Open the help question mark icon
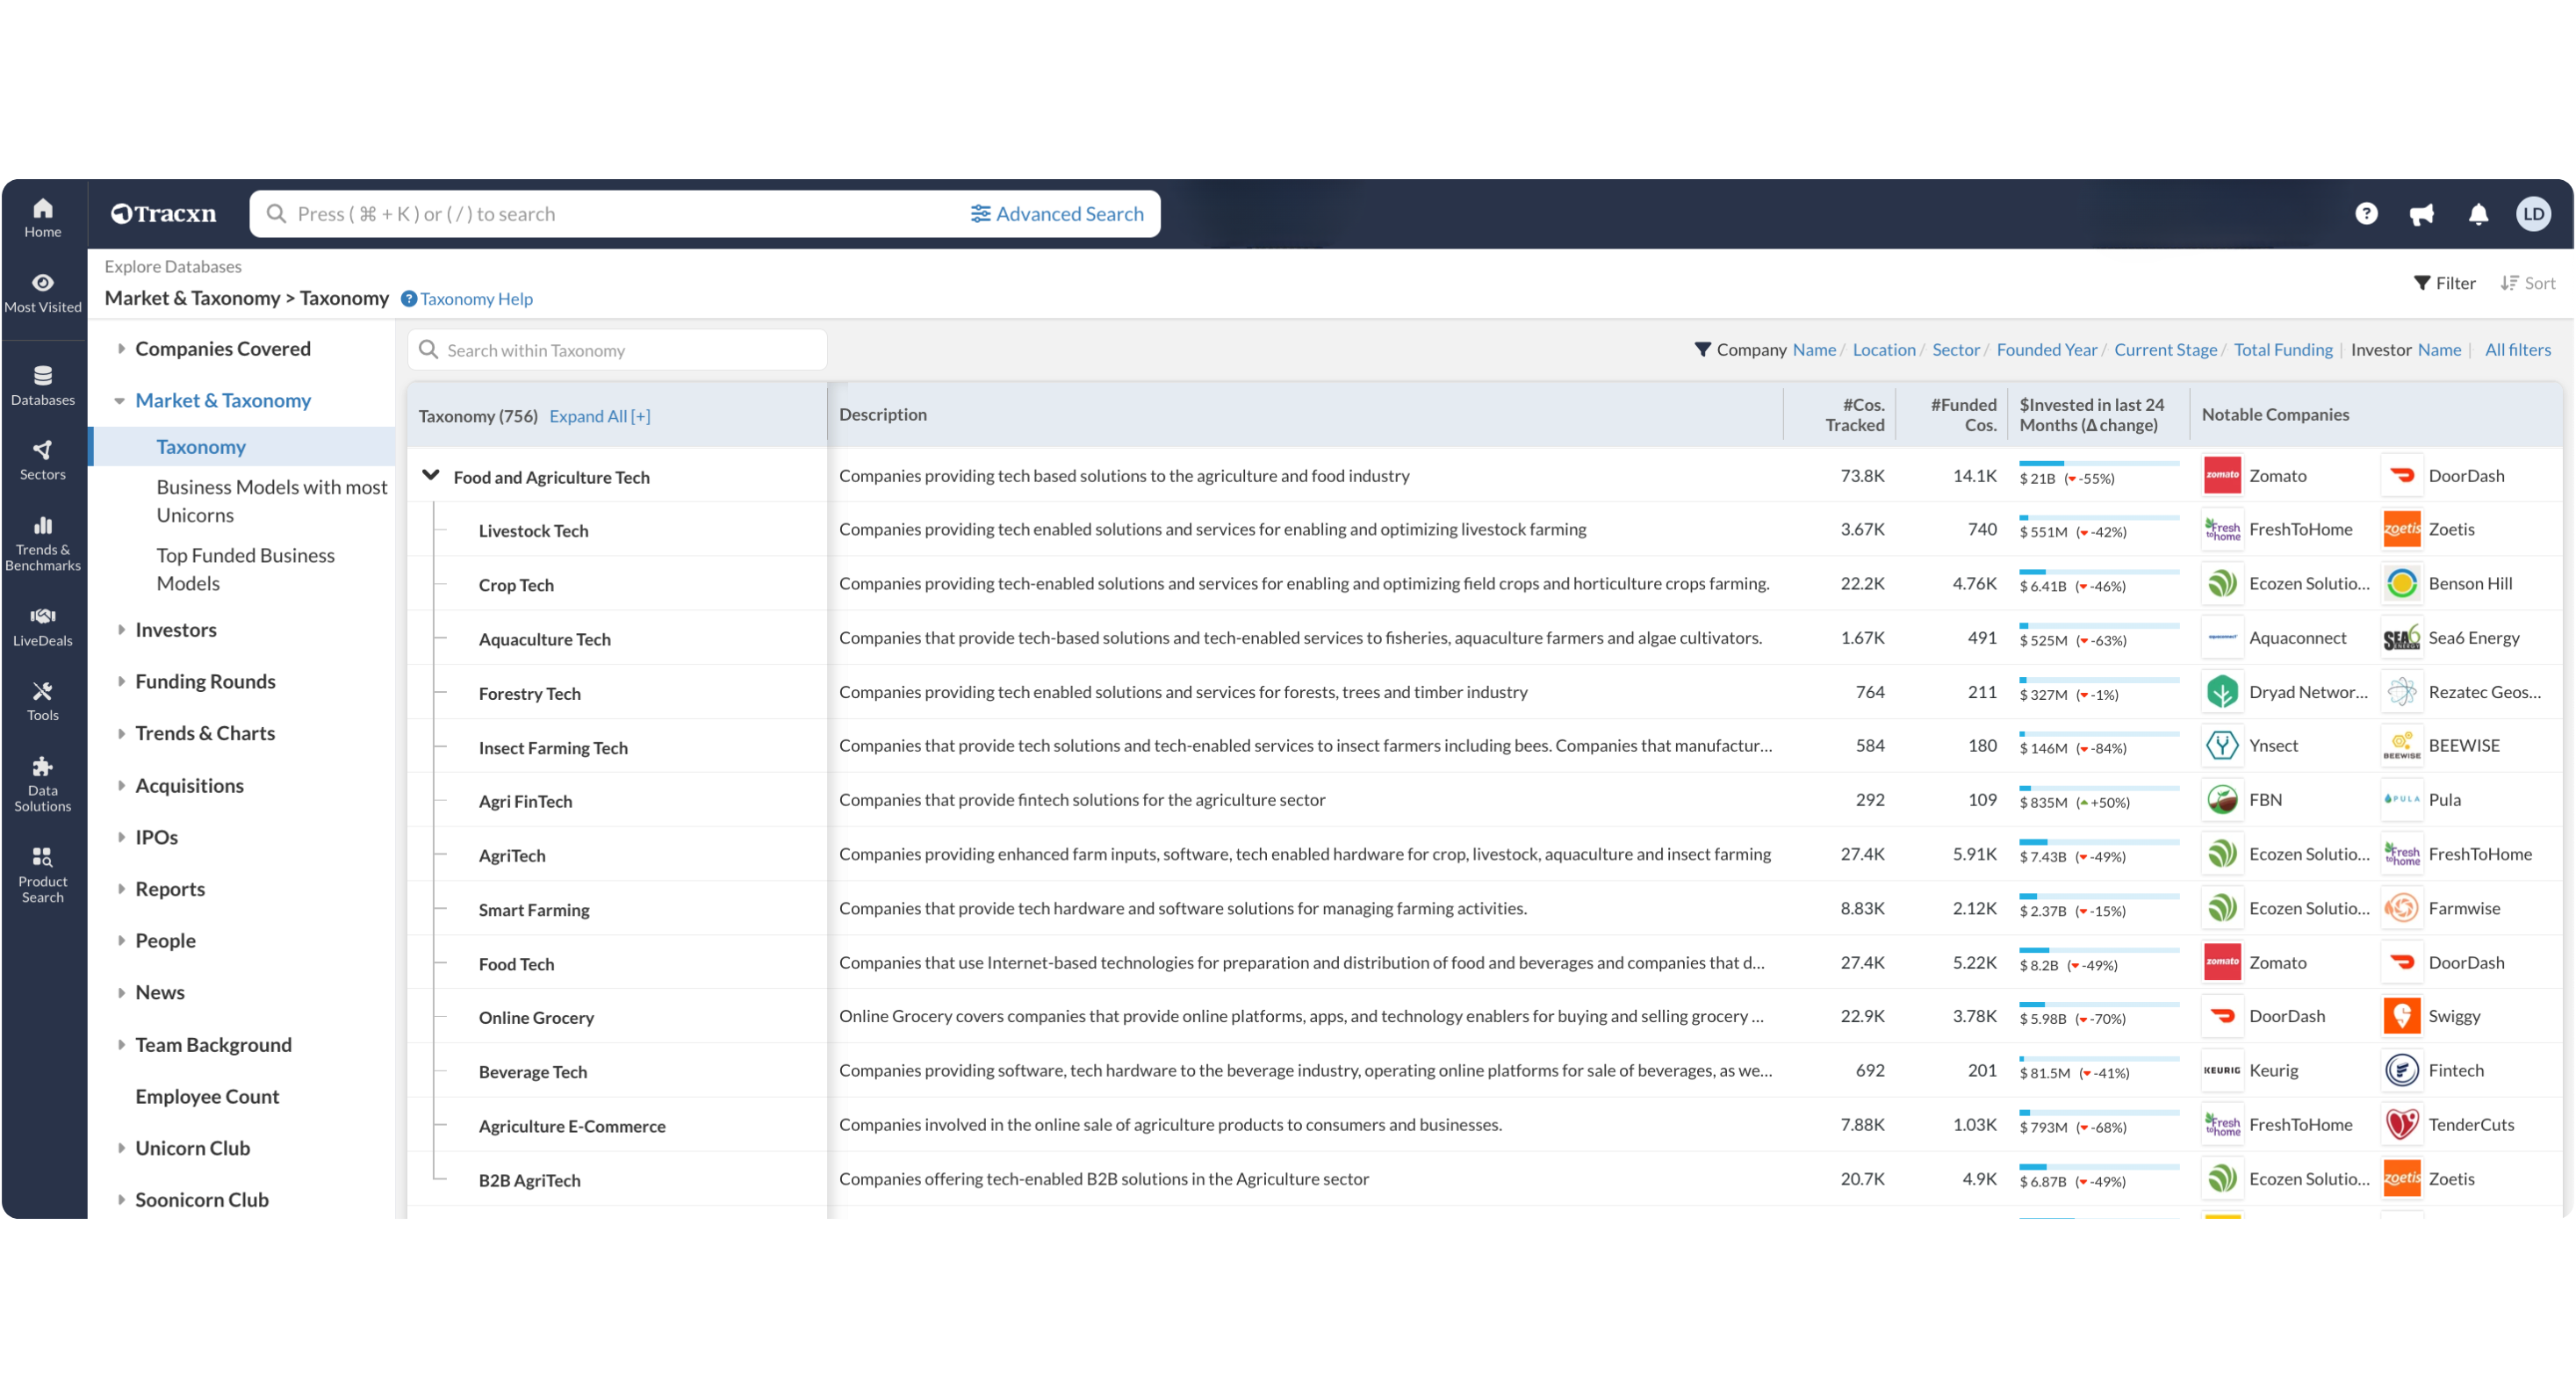 tap(2365, 214)
